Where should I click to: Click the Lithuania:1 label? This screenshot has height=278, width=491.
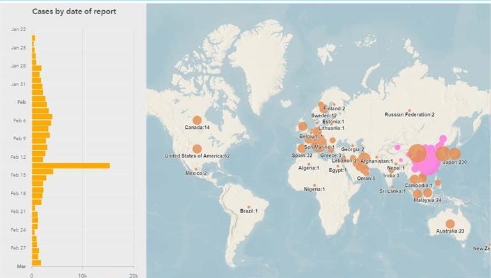[x=332, y=128]
